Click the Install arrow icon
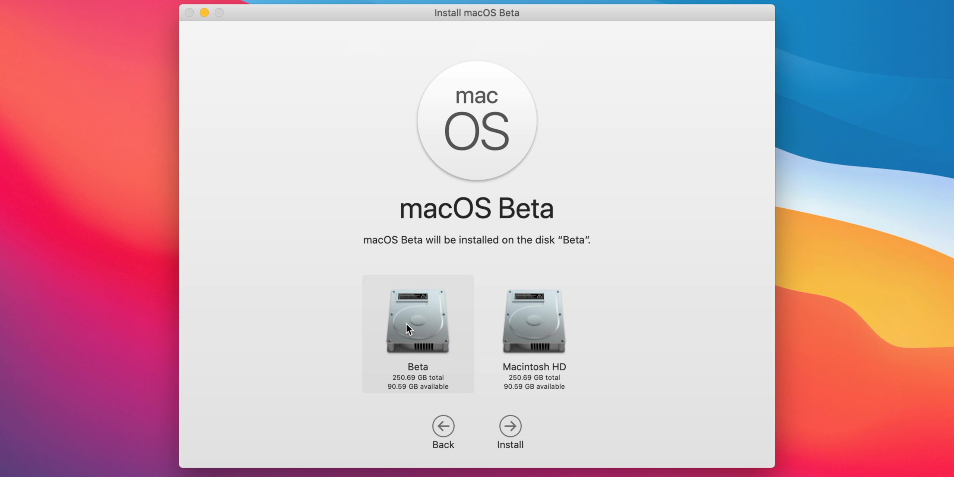Screen dimensions: 954x477 510,426
